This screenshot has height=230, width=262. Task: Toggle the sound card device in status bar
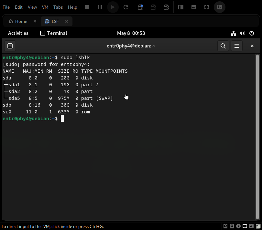coord(251,226)
